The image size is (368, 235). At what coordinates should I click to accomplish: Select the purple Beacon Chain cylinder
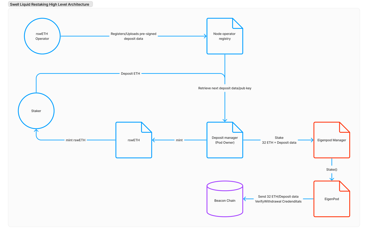(225, 199)
